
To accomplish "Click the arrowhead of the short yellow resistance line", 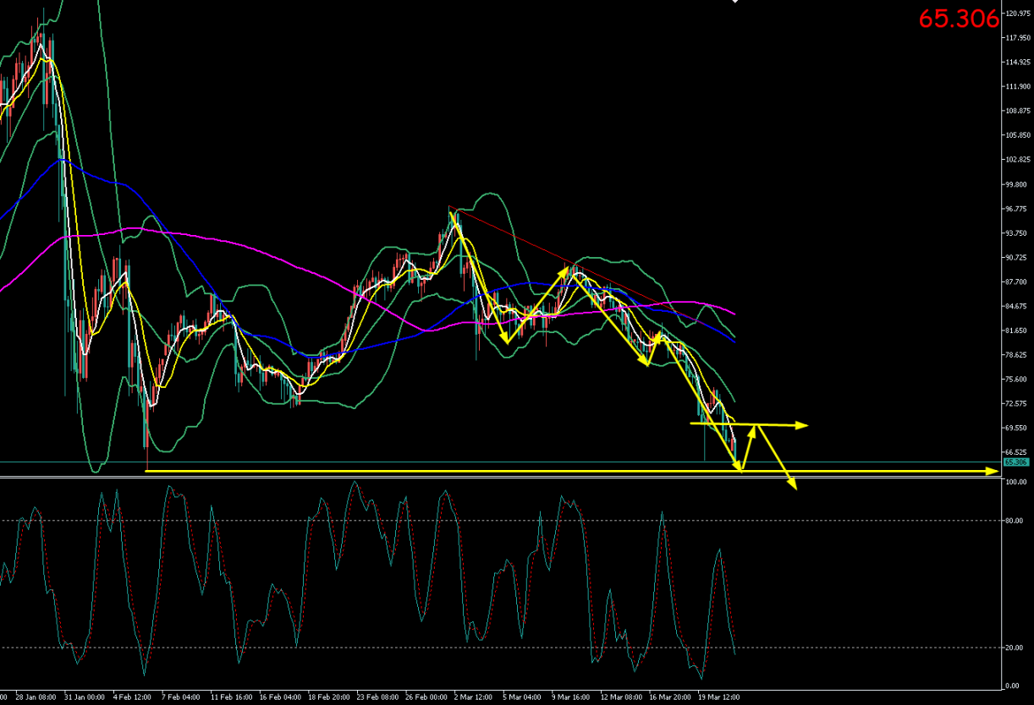I will pyautogui.click(x=804, y=424).
